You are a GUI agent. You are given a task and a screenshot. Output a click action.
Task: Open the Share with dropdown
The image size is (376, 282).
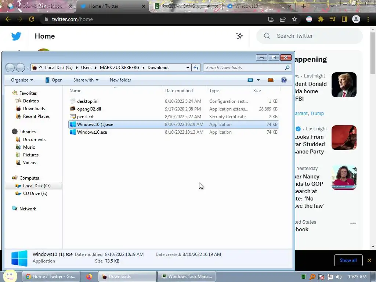pyautogui.click(x=86, y=80)
